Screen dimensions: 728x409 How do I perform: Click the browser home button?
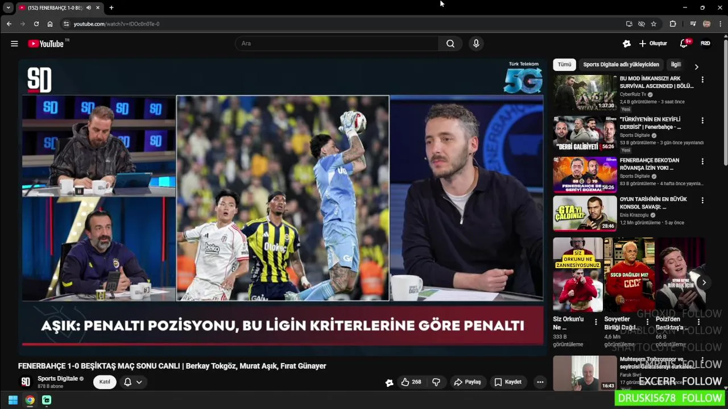[50, 24]
